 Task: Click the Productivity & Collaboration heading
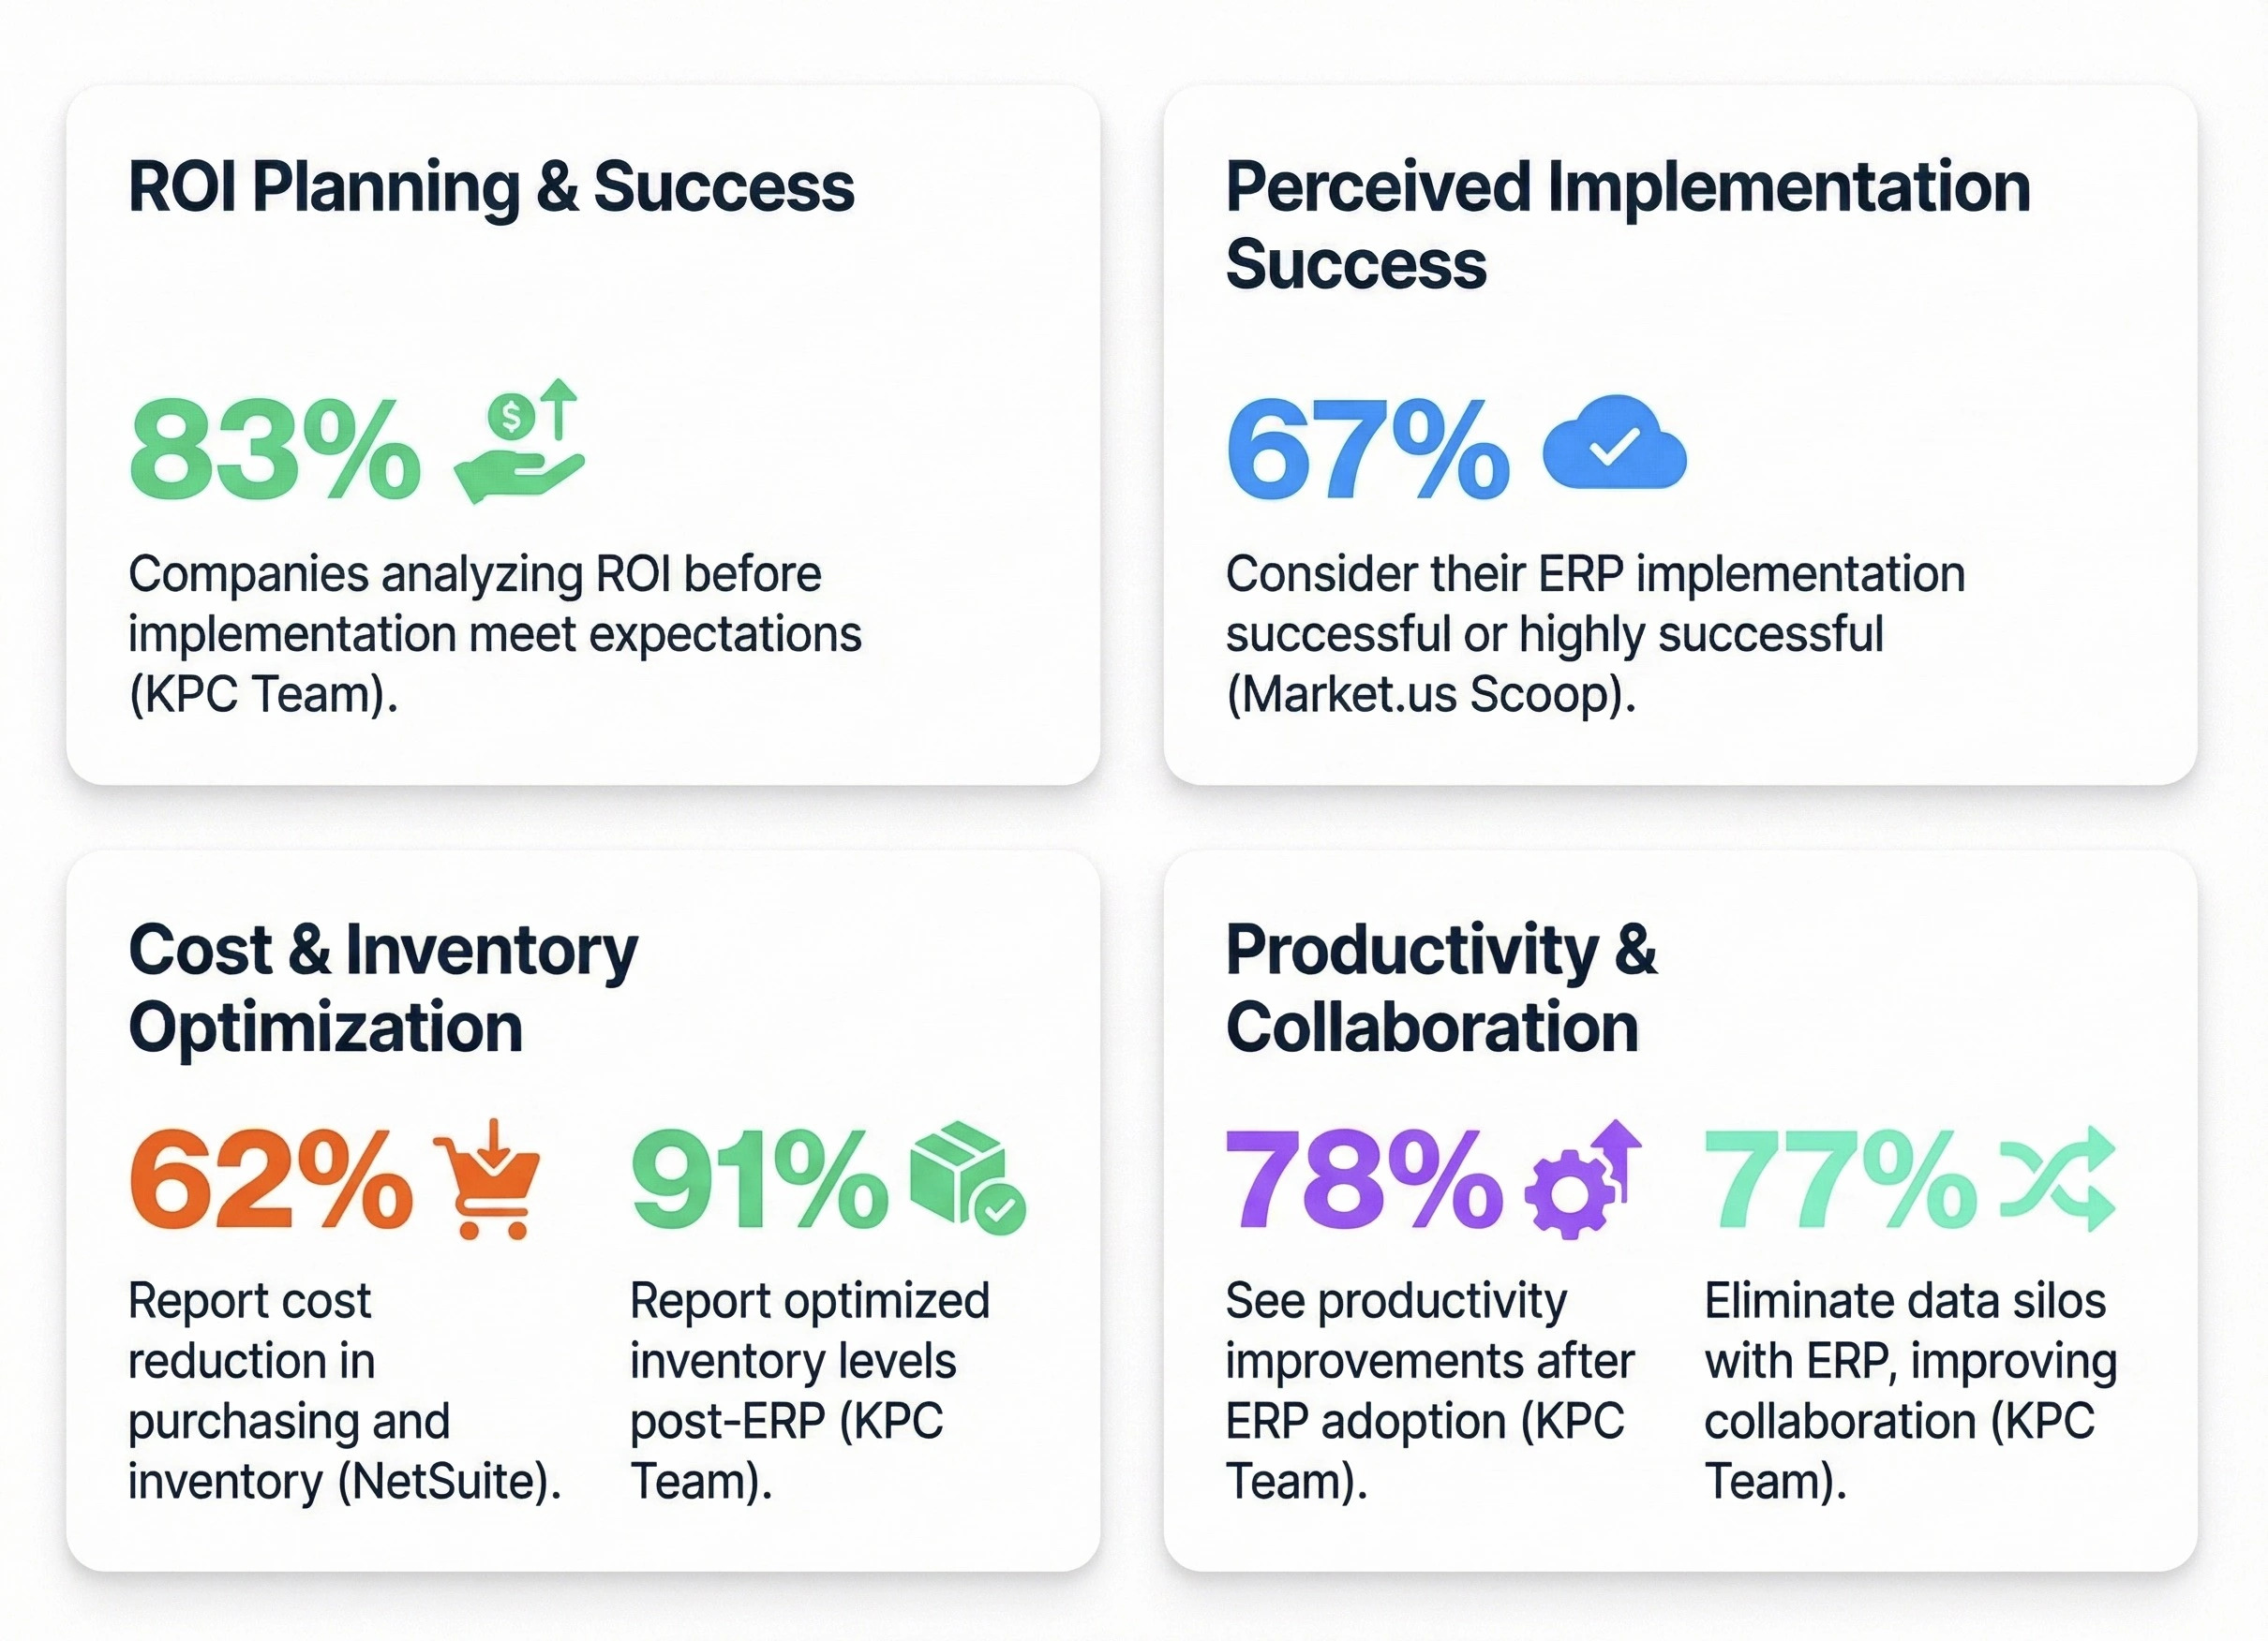point(1441,988)
